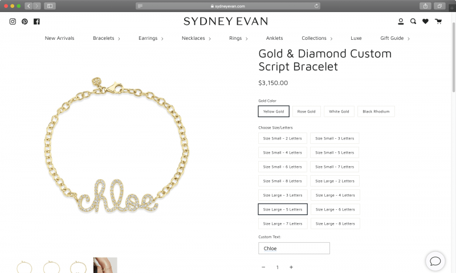Viewport: 456px width, 273px height.
Task: Reload the page in Safari toolbar
Action: click(316, 6)
